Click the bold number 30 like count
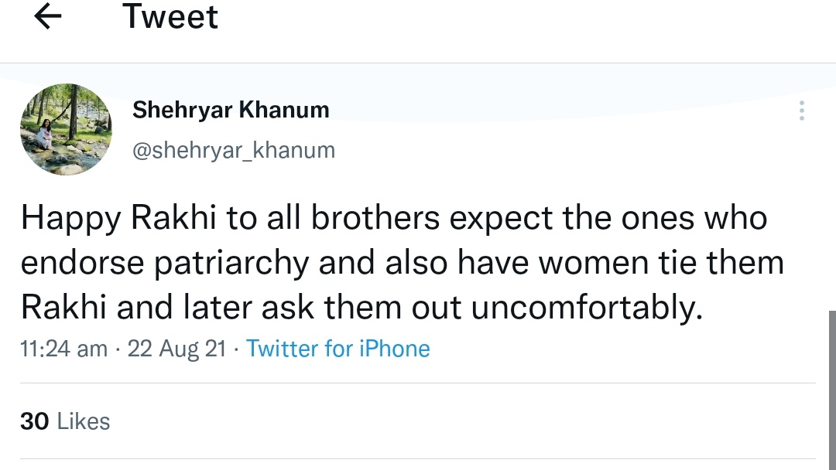The image size is (836, 470). (x=35, y=421)
